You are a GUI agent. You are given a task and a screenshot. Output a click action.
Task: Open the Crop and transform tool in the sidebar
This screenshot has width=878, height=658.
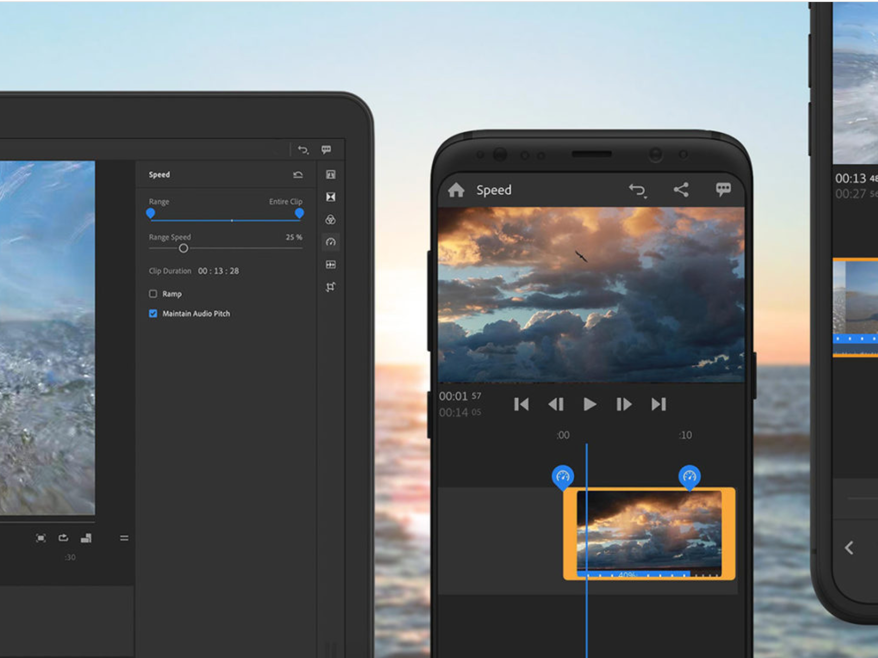click(331, 287)
